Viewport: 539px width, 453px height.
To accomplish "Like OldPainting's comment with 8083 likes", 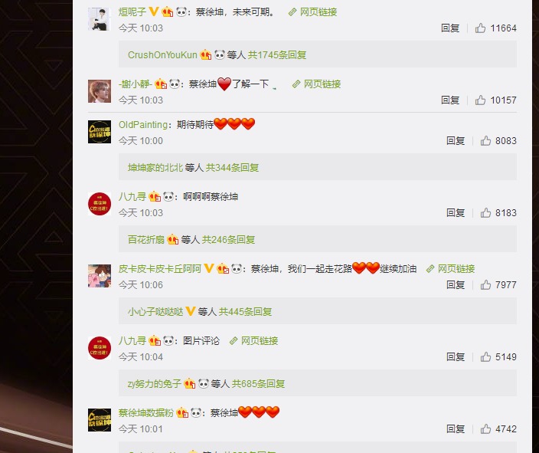I will coord(485,141).
